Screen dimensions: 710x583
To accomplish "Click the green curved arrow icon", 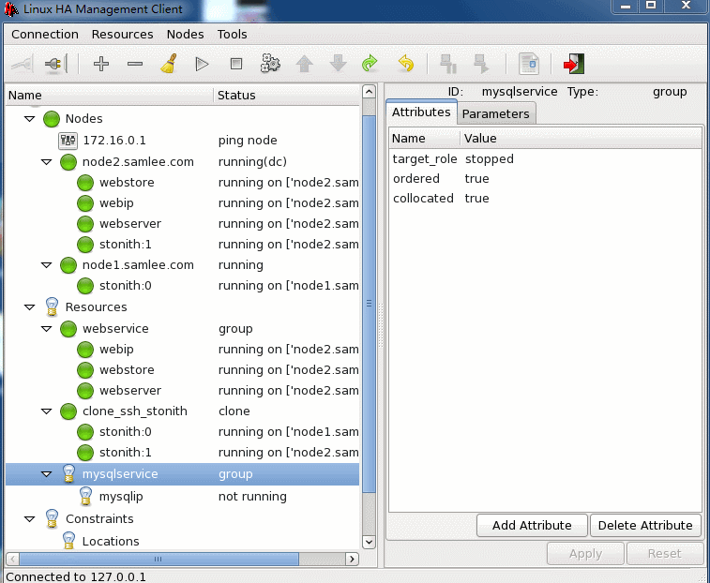I will 370,64.
